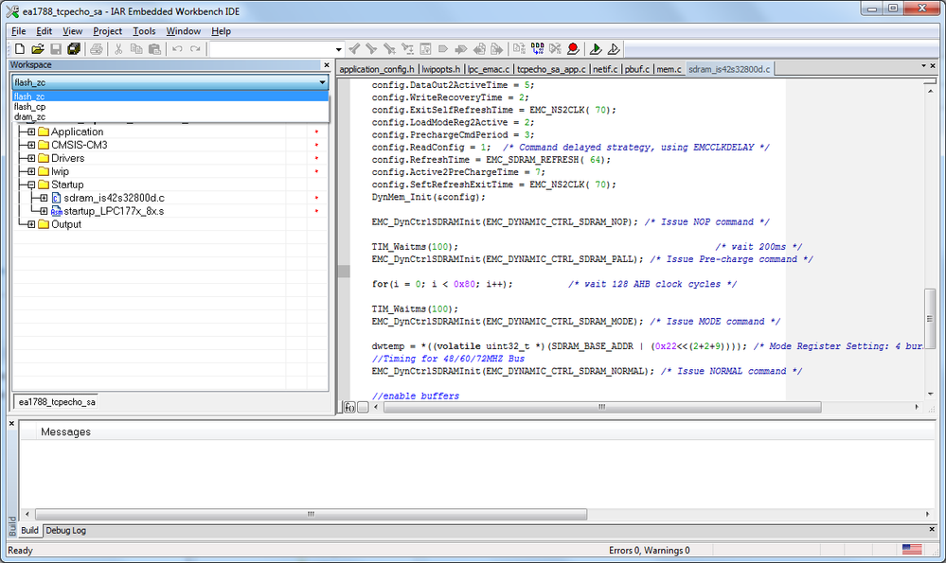Click the Paste clipboard icon

[154, 49]
